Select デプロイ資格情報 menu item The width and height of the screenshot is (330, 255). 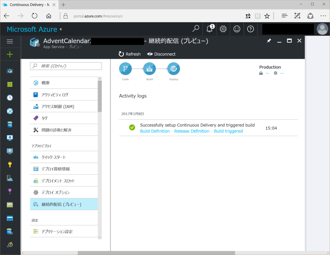64,169
